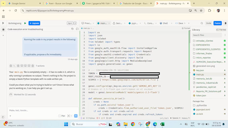Viewport: 228px width, 128px height.
Task: Click the Format code button
Action: 186,28
